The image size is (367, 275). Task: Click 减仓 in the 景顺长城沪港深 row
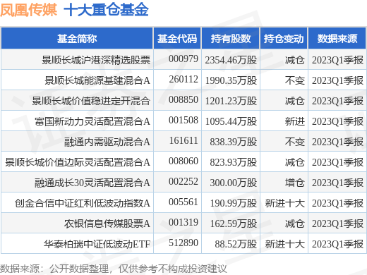tap(295, 60)
